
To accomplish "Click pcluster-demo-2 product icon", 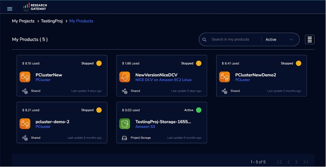I will click(x=25, y=124).
